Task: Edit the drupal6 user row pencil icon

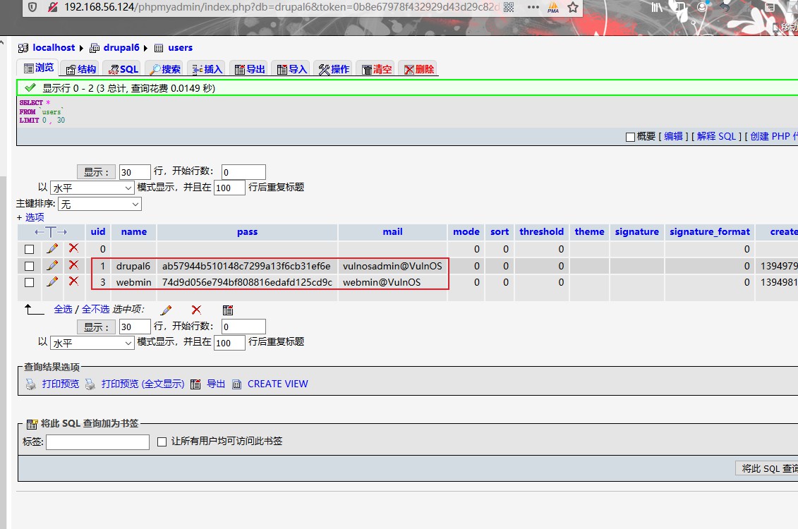Action: 52,265
